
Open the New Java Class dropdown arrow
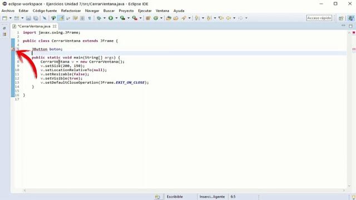tap(161, 18)
